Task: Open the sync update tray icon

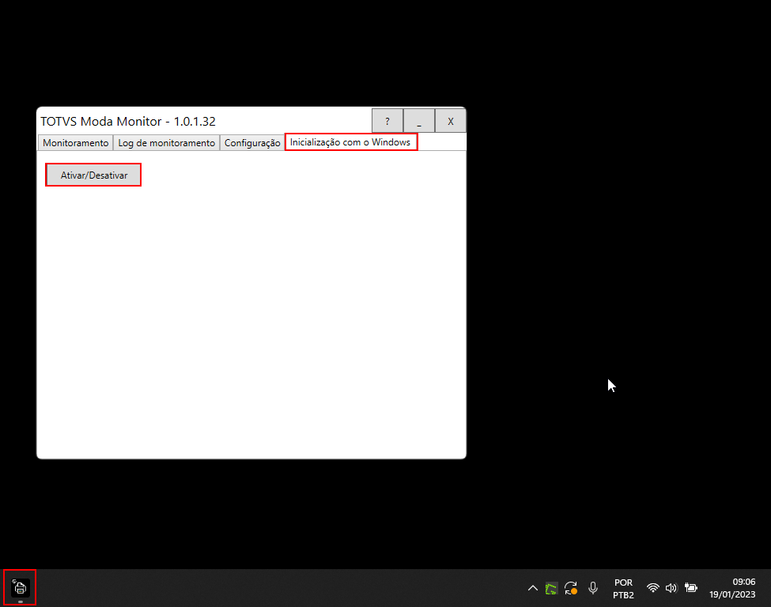Action: pos(571,588)
